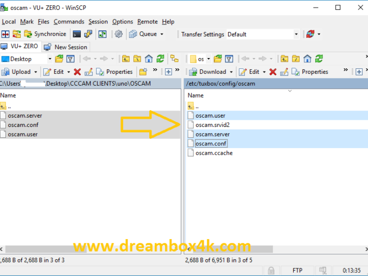Open the New Session tab
This screenshot has width=368, height=276.
[66, 47]
